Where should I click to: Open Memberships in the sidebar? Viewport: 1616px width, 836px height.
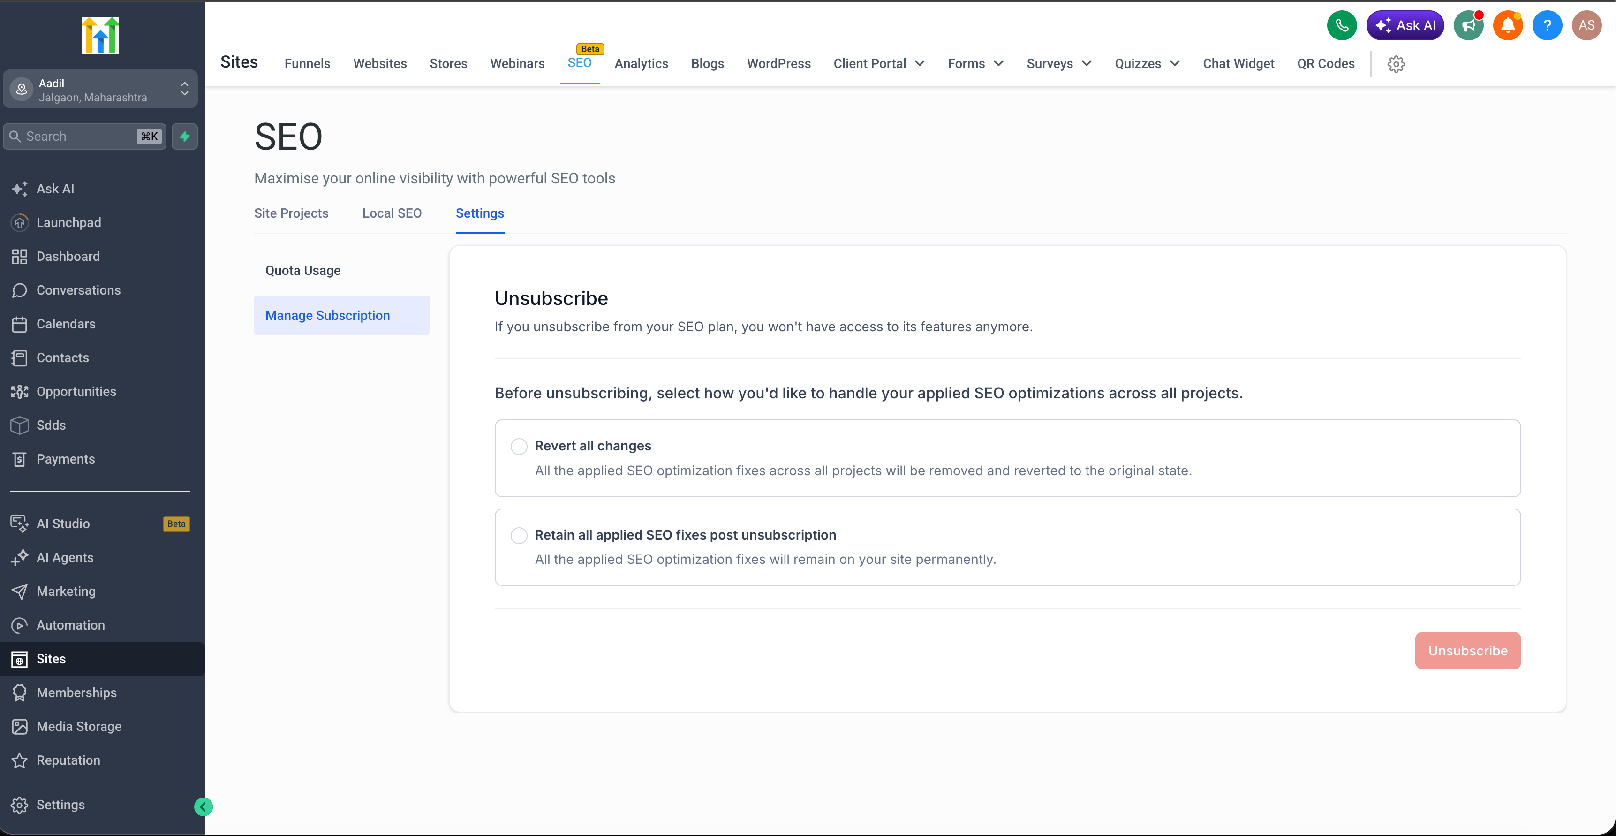click(102, 693)
